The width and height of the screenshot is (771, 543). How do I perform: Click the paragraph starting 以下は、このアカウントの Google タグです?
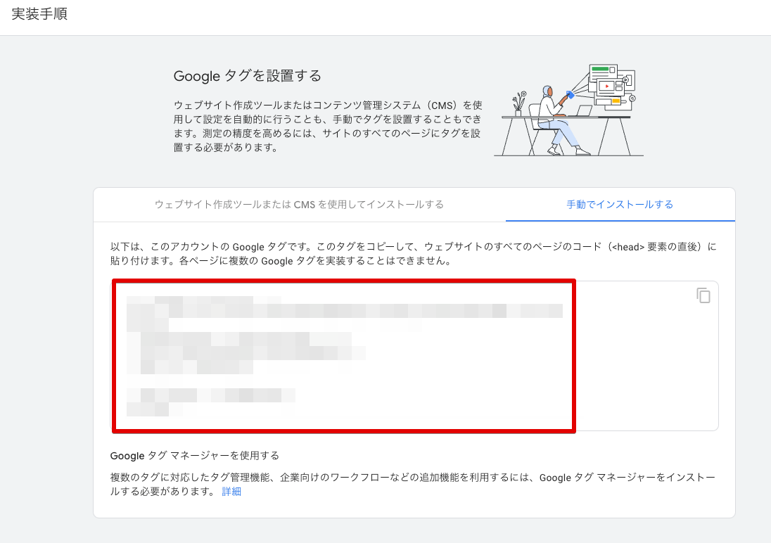point(414,254)
